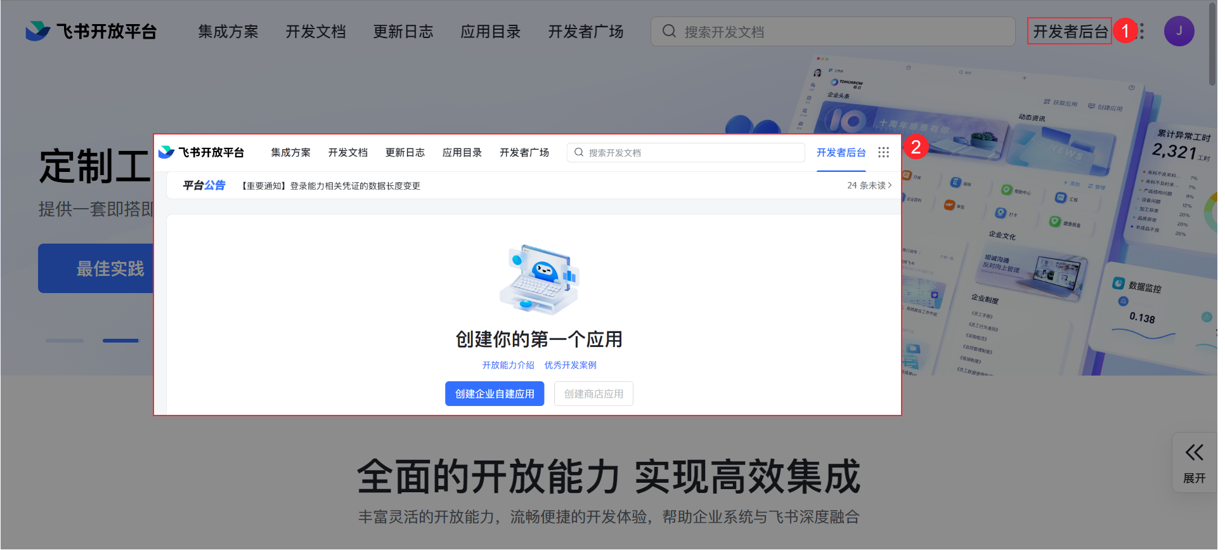Open 应用目录 in the top navigation
Viewport: 1225px width, 550px height.
coord(491,32)
